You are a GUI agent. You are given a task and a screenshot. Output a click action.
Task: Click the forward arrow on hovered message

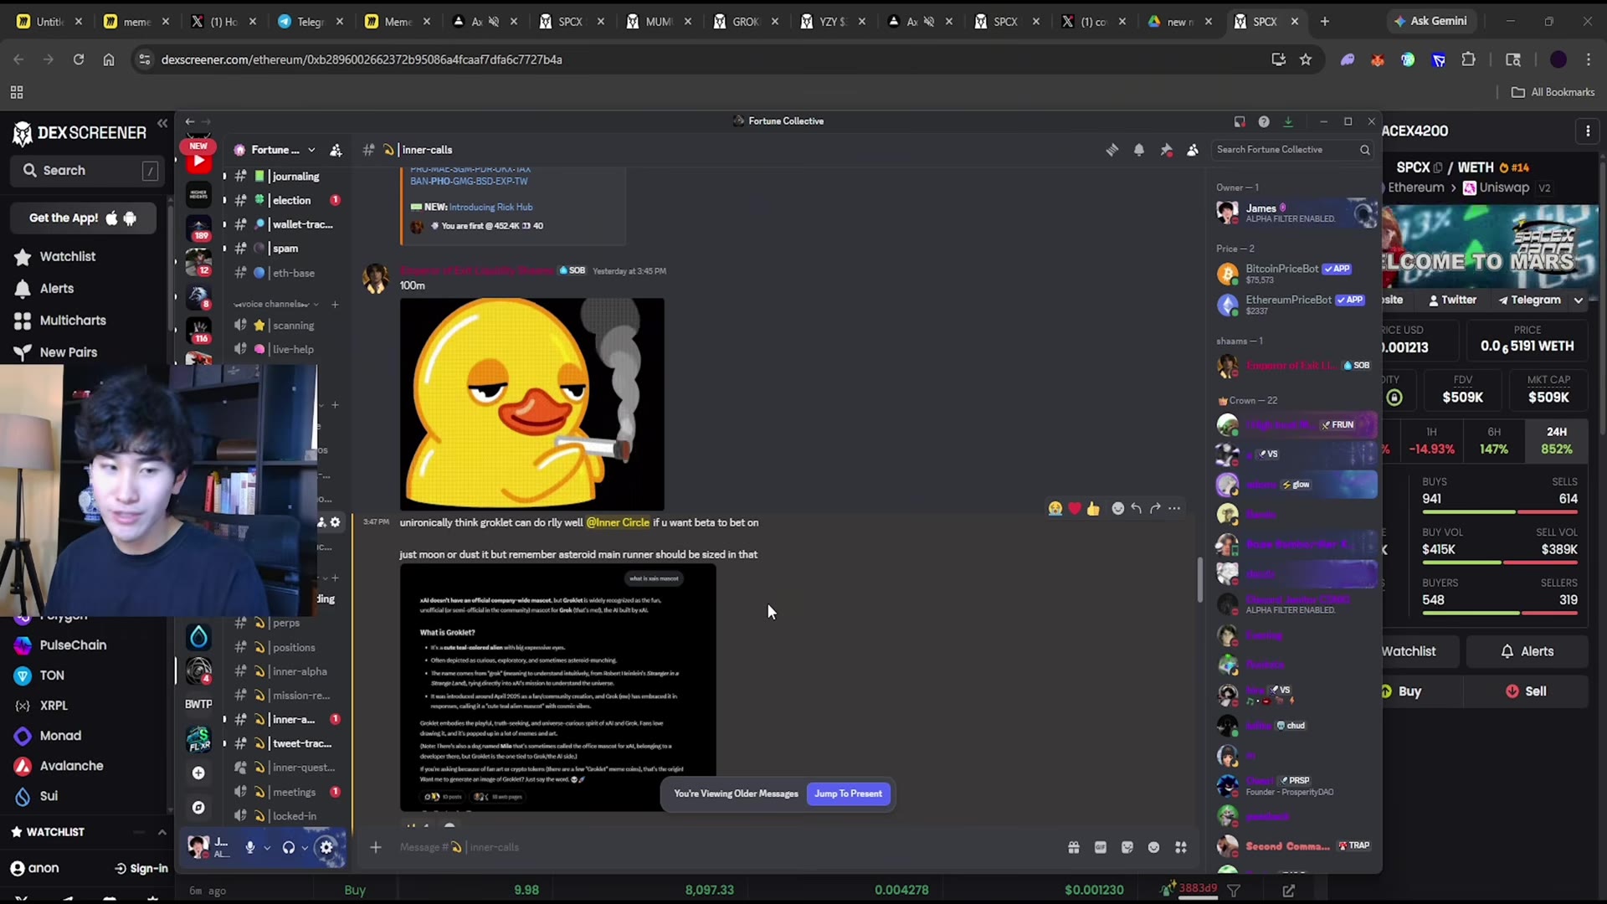click(1155, 508)
